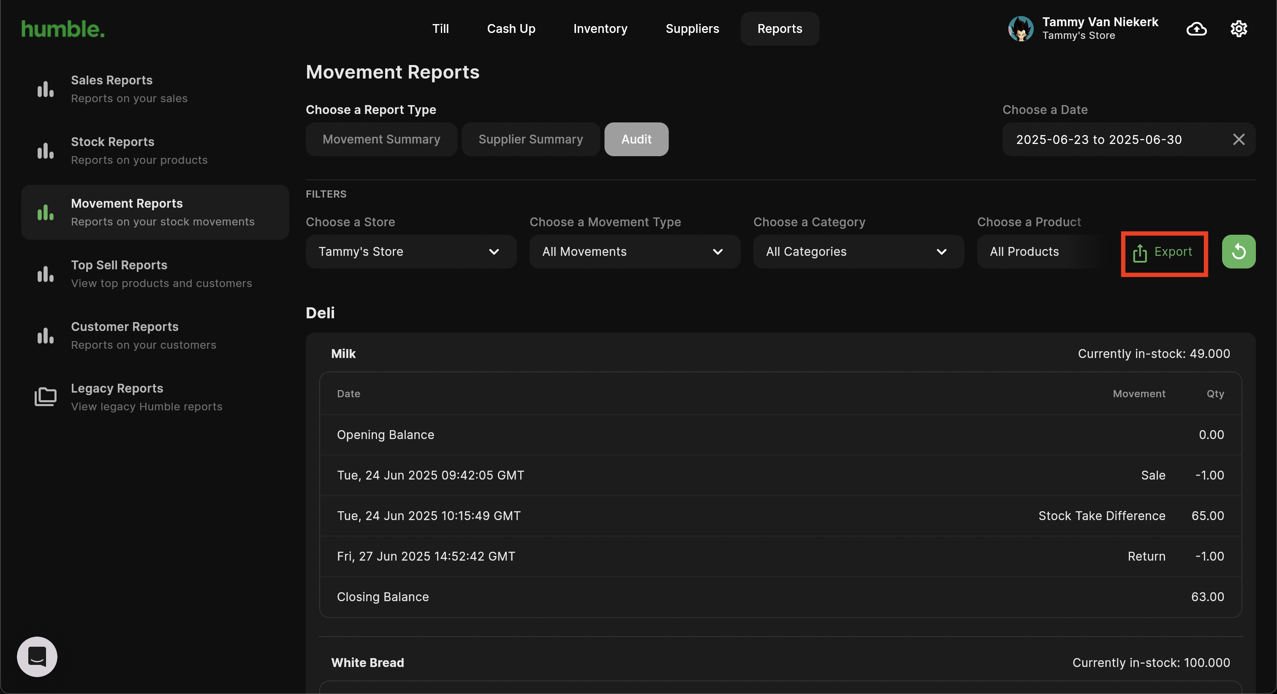Image resolution: width=1277 pixels, height=694 pixels.
Task: Open the Choose a Store dropdown
Action: tap(411, 251)
